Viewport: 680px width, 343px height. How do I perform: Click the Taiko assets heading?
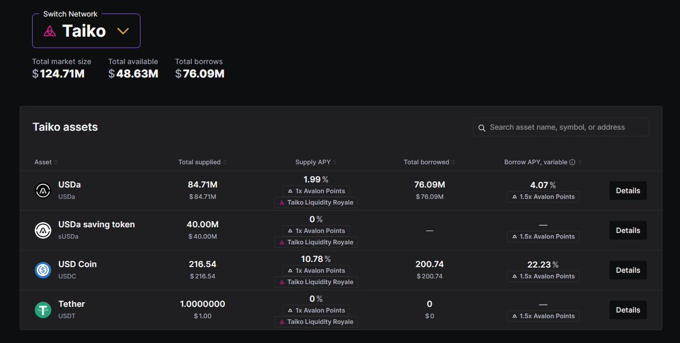click(x=65, y=127)
